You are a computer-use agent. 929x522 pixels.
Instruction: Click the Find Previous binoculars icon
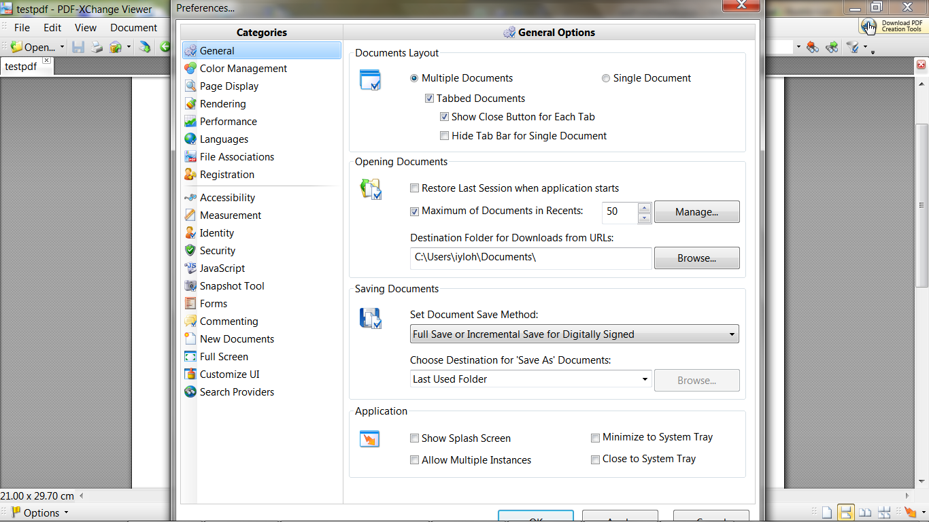[x=813, y=47]
